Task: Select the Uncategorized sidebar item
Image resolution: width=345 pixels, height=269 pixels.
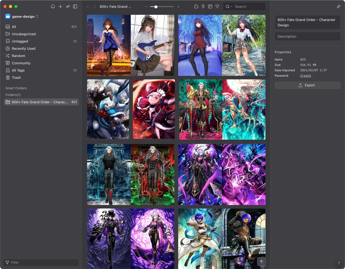Action: click(41, 34)
